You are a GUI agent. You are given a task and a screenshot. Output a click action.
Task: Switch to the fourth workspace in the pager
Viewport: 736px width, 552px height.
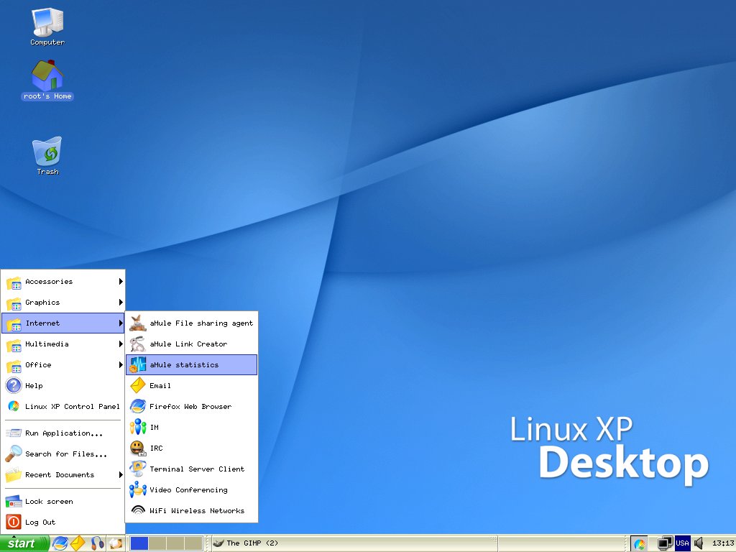pos(193,543)
